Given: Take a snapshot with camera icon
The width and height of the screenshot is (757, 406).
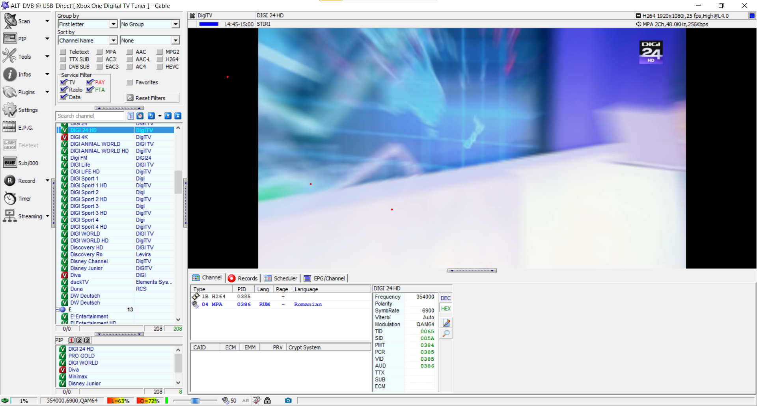Looking at the screenshot, I should click(288, 400).
